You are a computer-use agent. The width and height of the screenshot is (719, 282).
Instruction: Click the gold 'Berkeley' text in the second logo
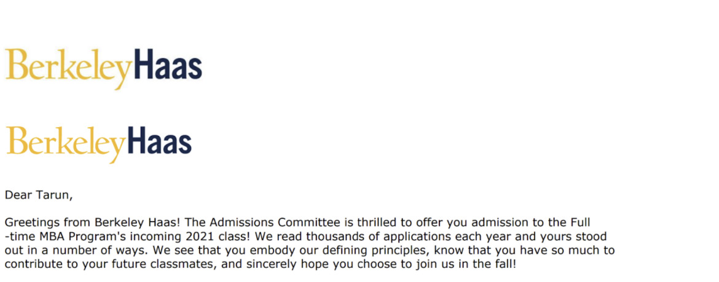[x=66, y=144]
